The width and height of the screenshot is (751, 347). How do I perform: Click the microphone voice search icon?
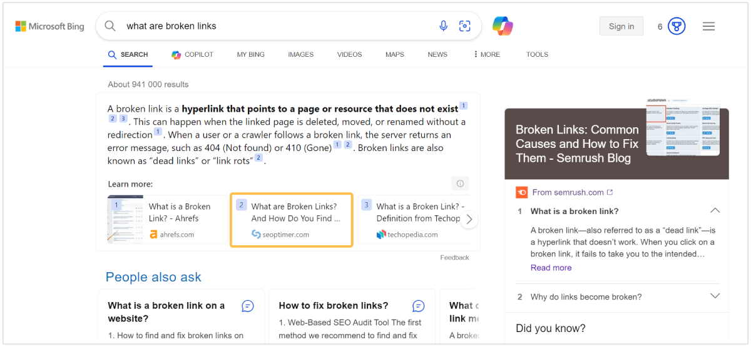point(444,26)
